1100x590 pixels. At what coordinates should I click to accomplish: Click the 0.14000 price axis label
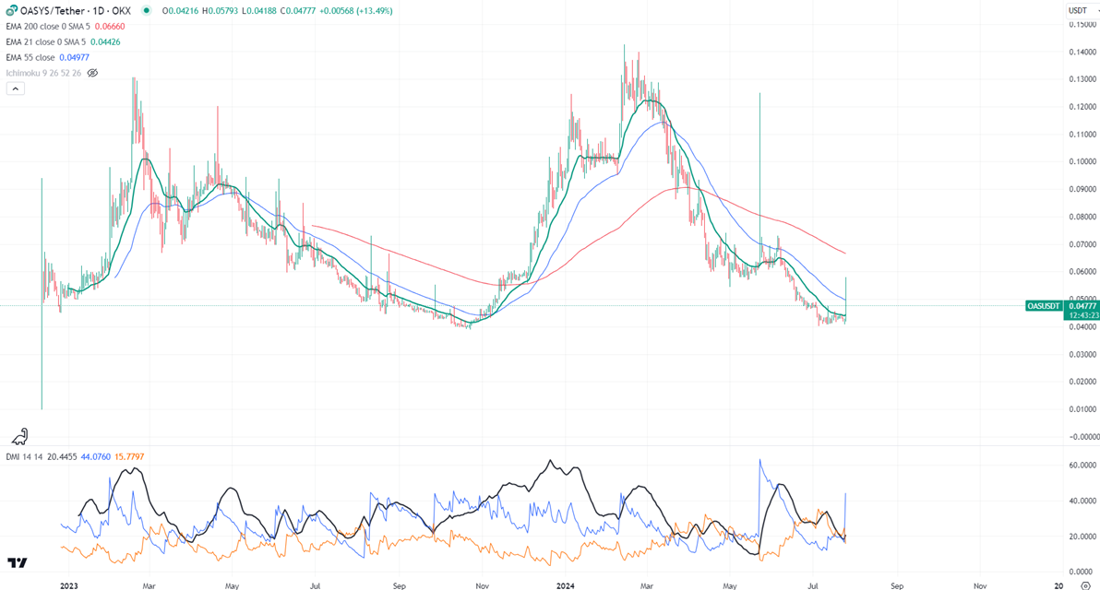1082,52
